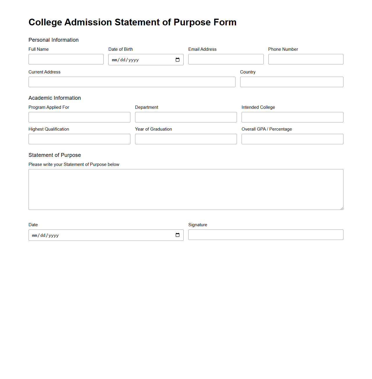
Task: Click the Academic Information section heading
Action: pyautogui.click(x=54, y=98)
